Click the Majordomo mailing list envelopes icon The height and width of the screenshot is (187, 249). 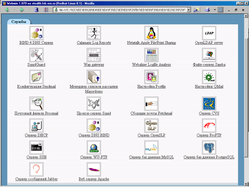[94, 77]
